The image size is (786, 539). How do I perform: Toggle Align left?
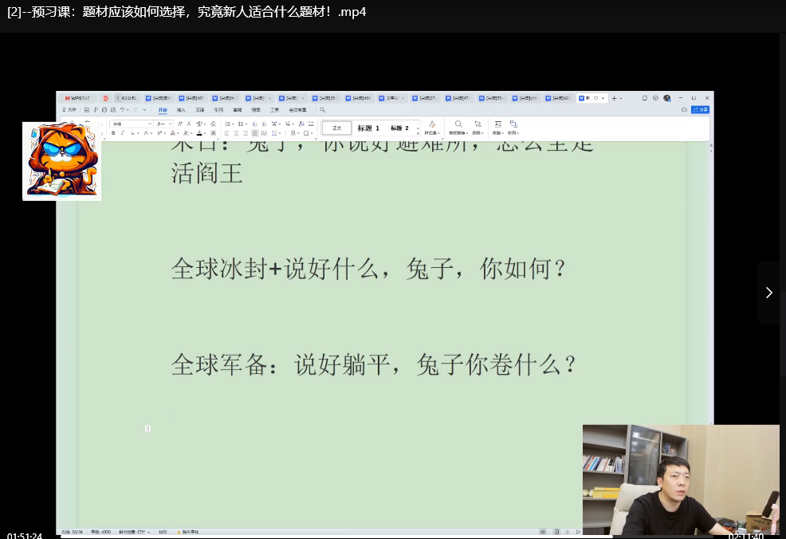click(x=226, y=133)
